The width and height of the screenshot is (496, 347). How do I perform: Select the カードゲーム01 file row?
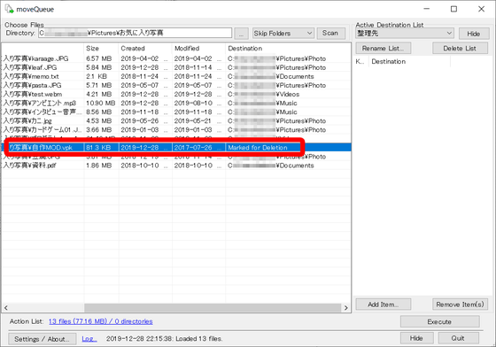point(176,130)
